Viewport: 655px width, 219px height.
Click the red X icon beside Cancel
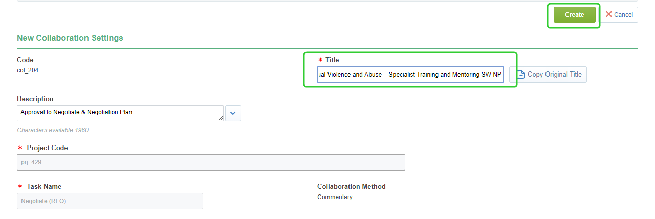(609, 14)
